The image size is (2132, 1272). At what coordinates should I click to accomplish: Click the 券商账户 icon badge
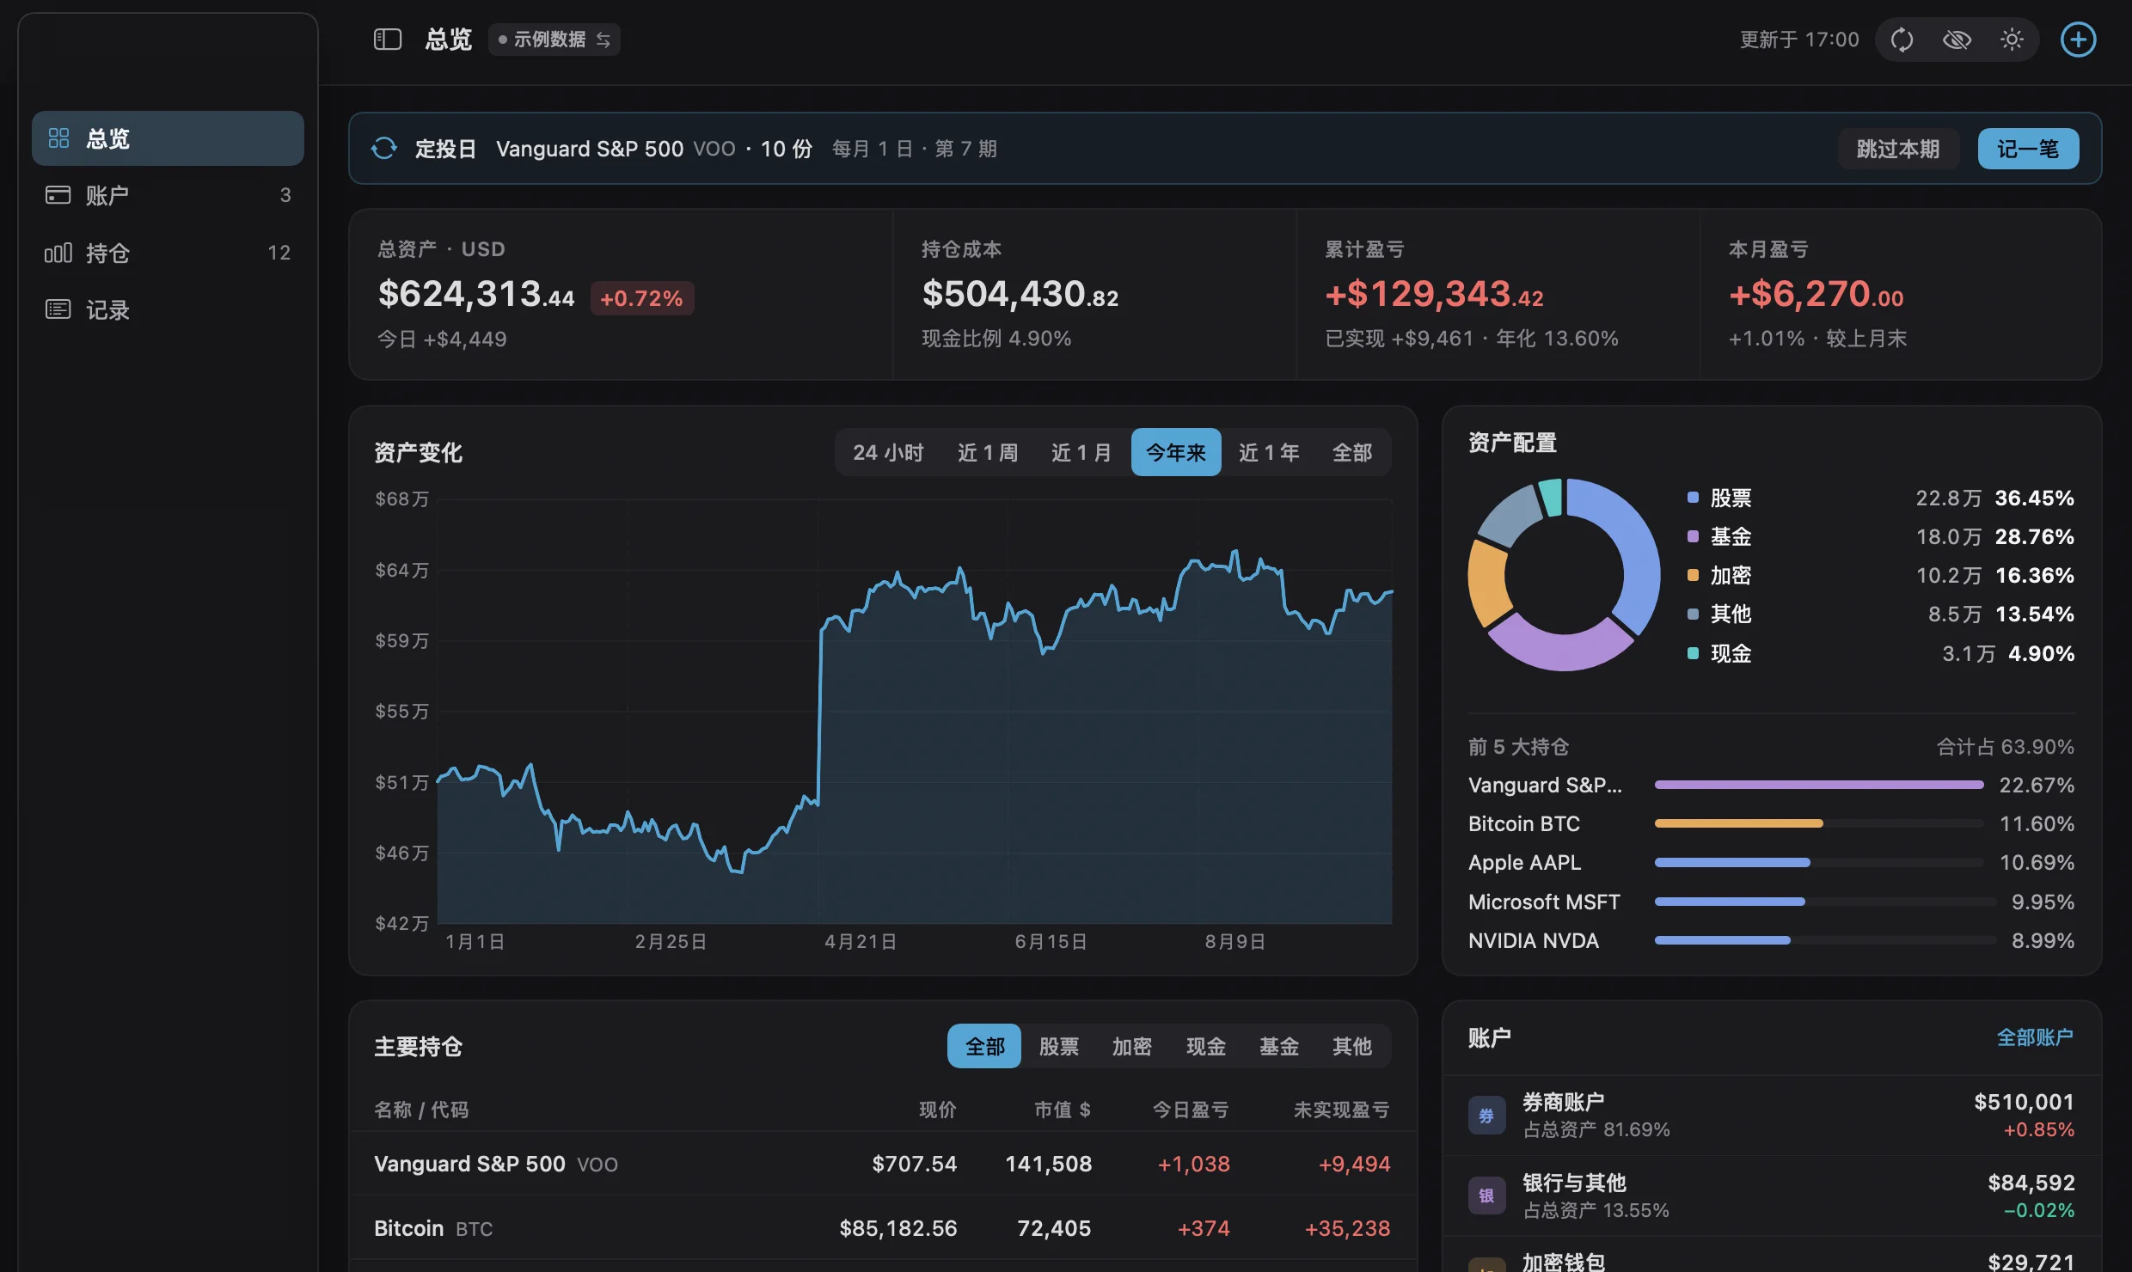tap(1486, 1116)
